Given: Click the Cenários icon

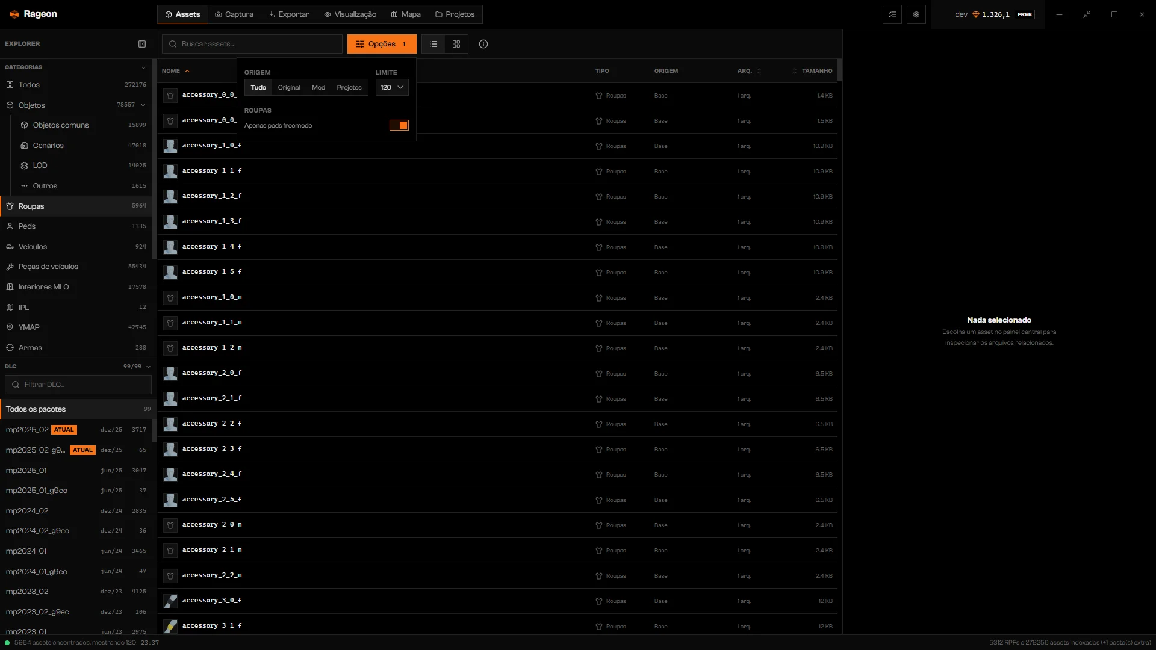Looking at the screenshot, I should pos(24,146).
